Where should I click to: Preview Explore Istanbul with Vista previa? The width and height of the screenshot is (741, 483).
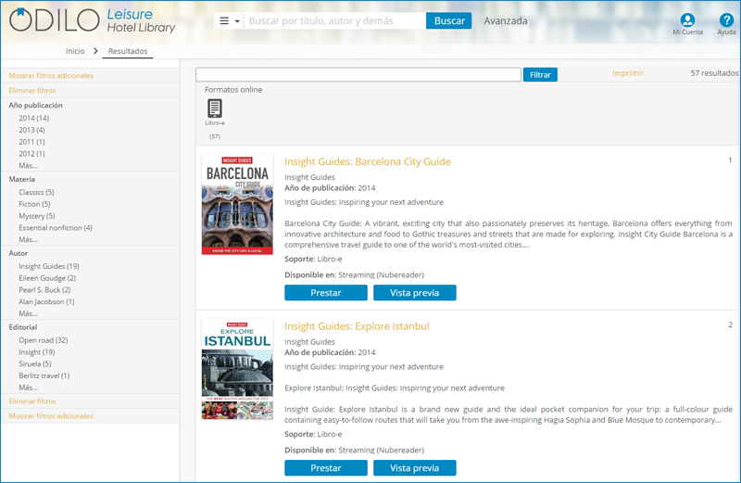click(414, 468)
